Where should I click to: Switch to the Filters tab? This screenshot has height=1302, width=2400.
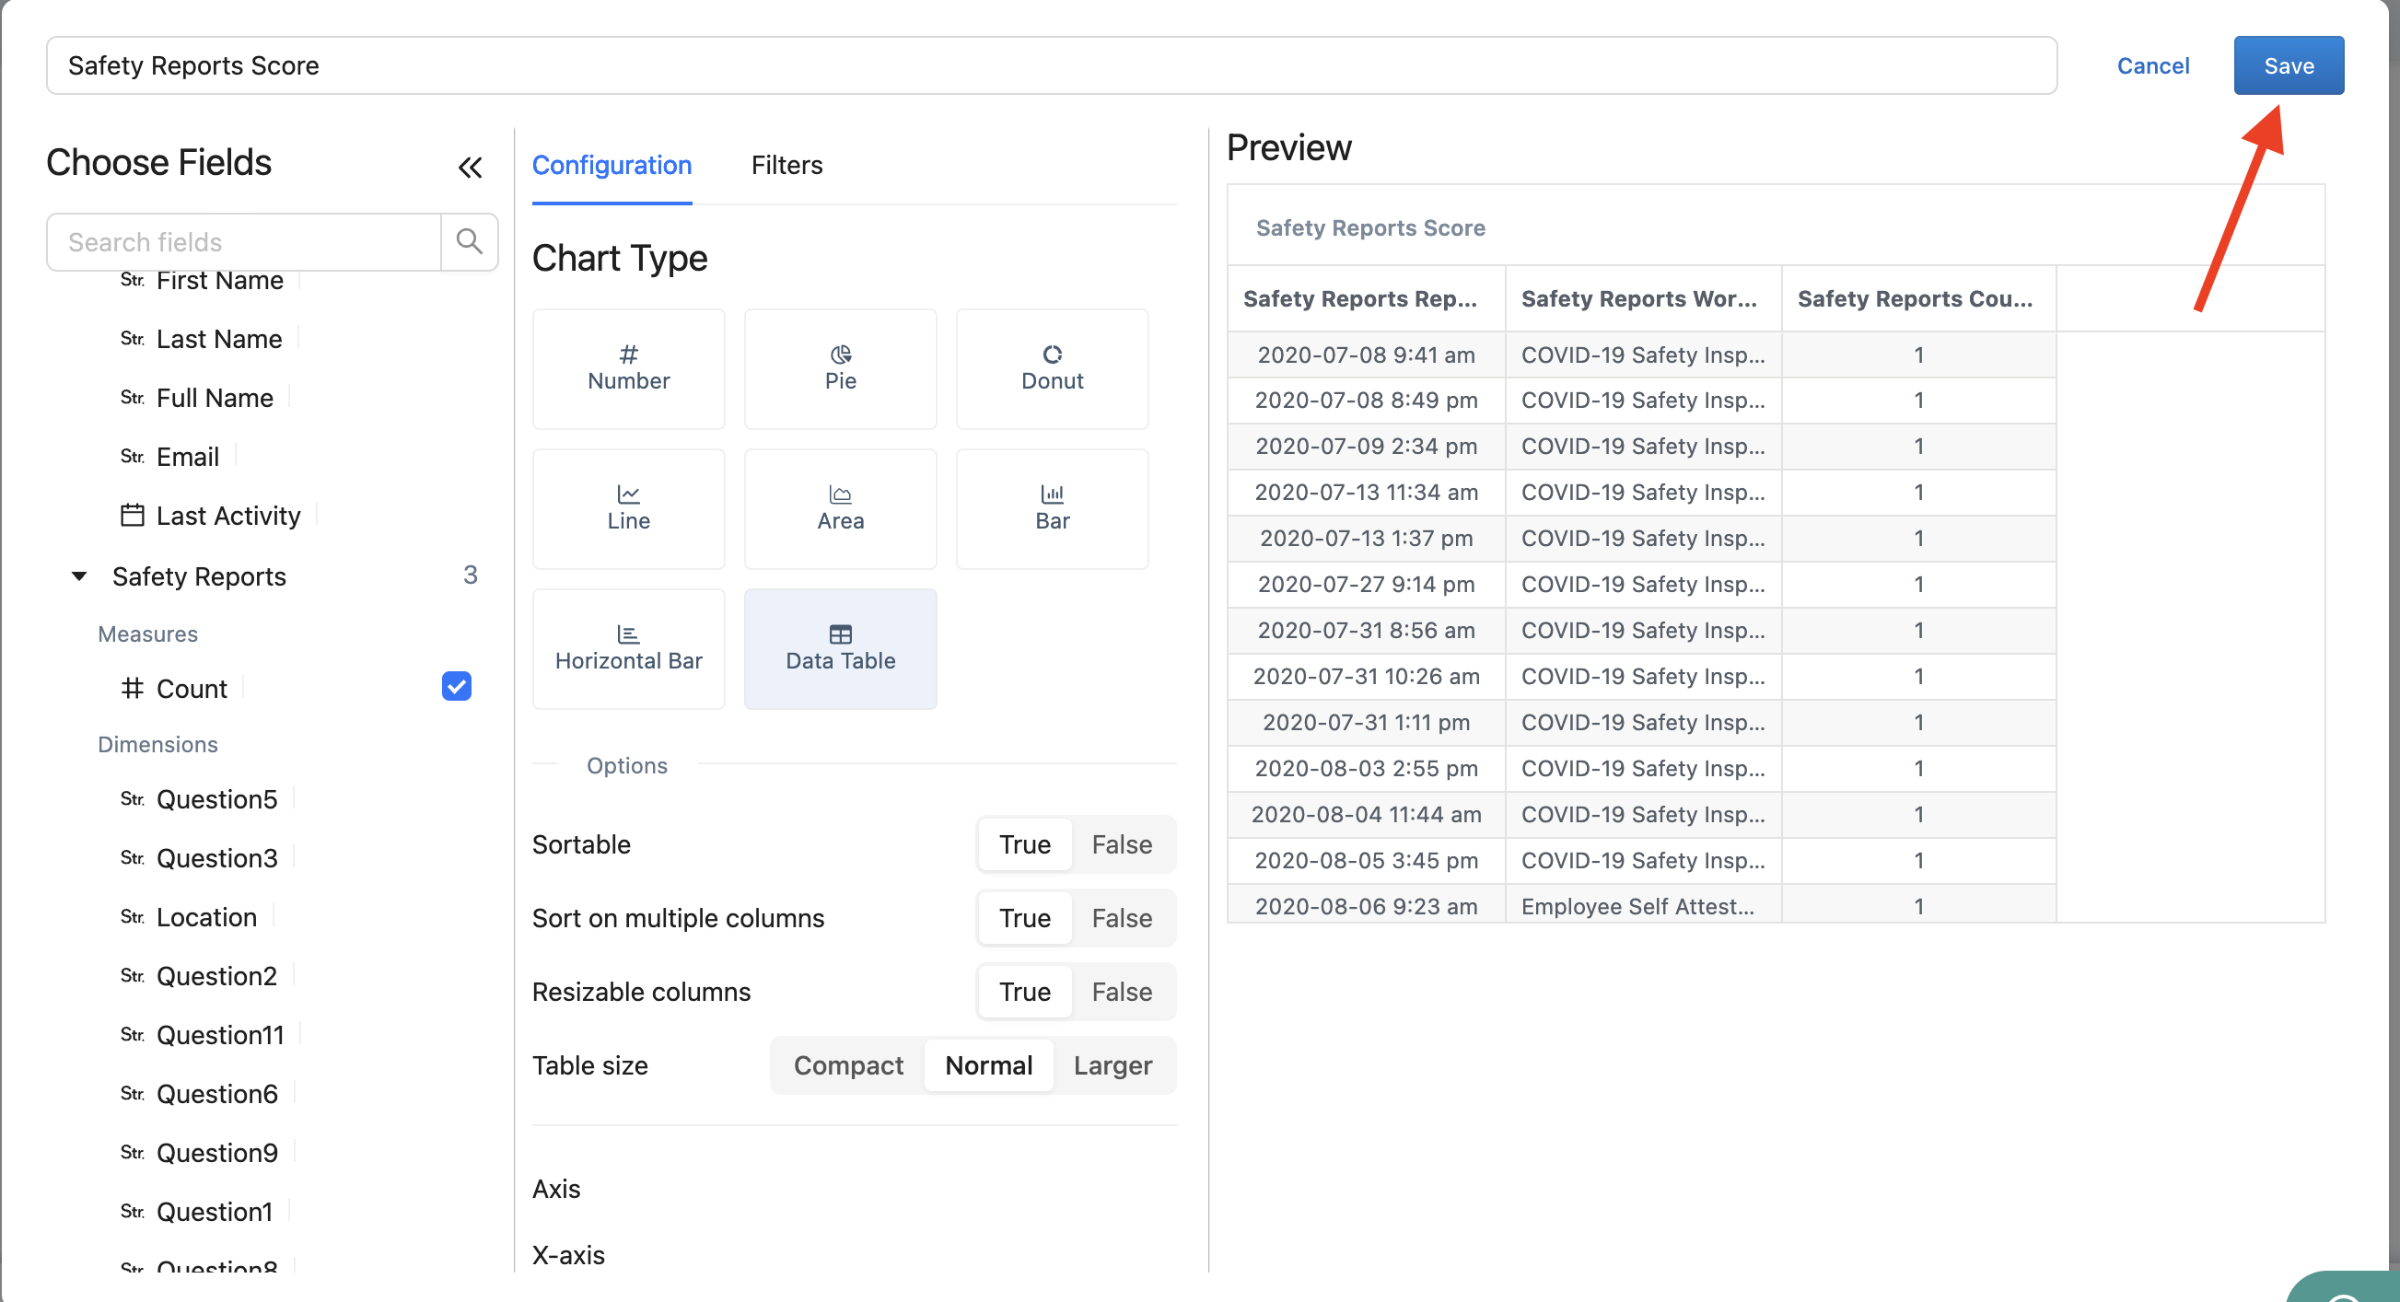click(786, 165)
